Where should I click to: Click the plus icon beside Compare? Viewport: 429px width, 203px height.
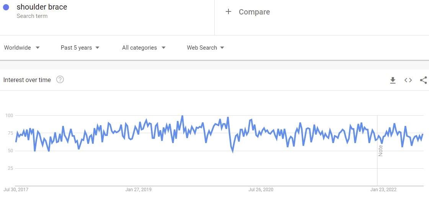coord(228,11)
